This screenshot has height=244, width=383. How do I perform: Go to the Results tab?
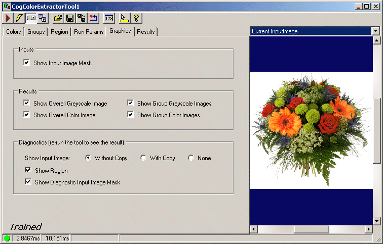[x=146, y=31]
